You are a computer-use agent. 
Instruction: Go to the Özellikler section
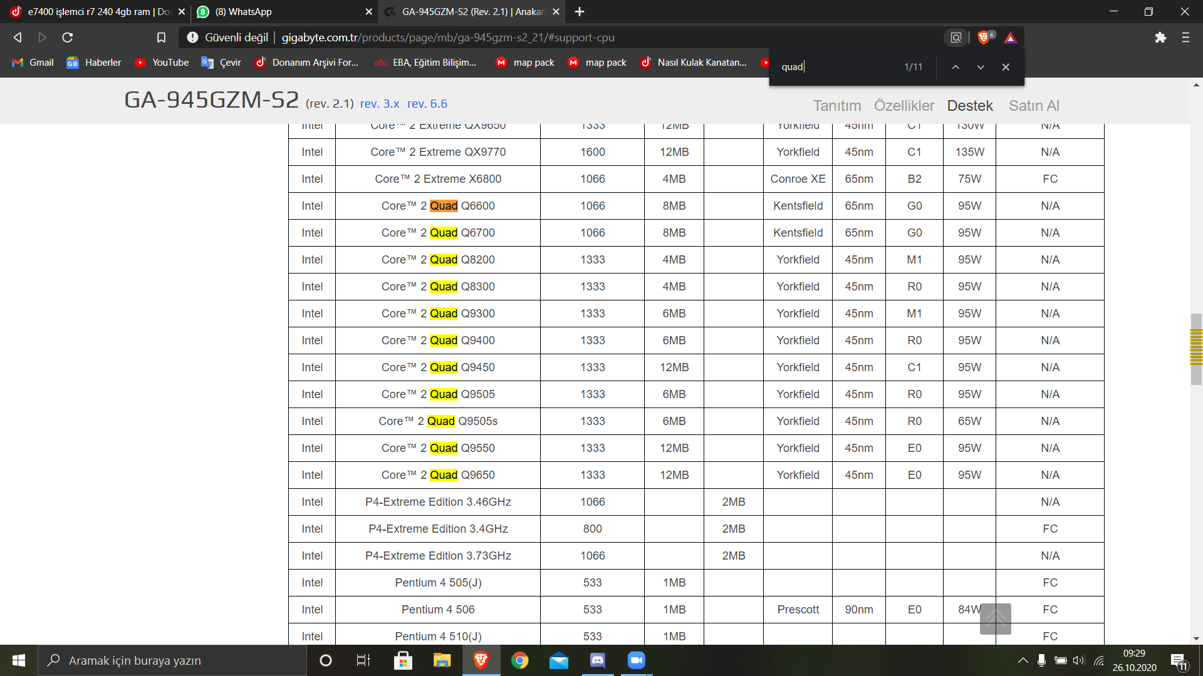904,106
